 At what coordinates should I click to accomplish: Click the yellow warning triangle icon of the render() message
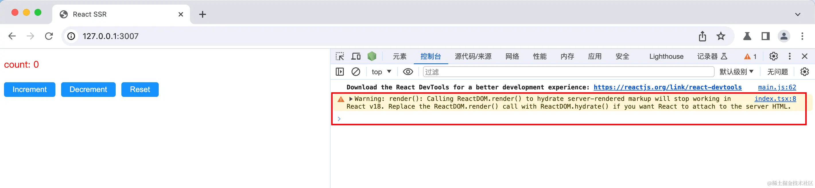(x=341, y=99)
